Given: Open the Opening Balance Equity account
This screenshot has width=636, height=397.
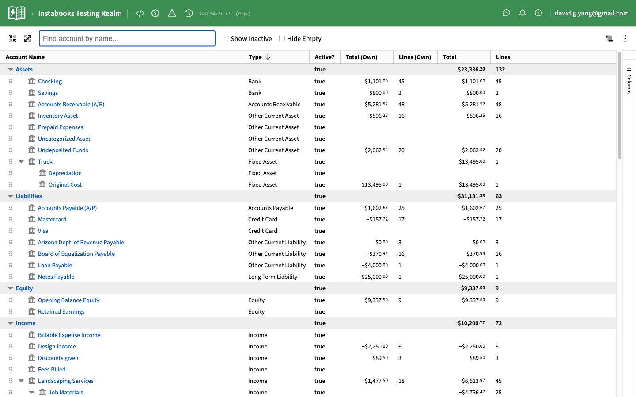Looking at the screenshot, I should (68, 300).
